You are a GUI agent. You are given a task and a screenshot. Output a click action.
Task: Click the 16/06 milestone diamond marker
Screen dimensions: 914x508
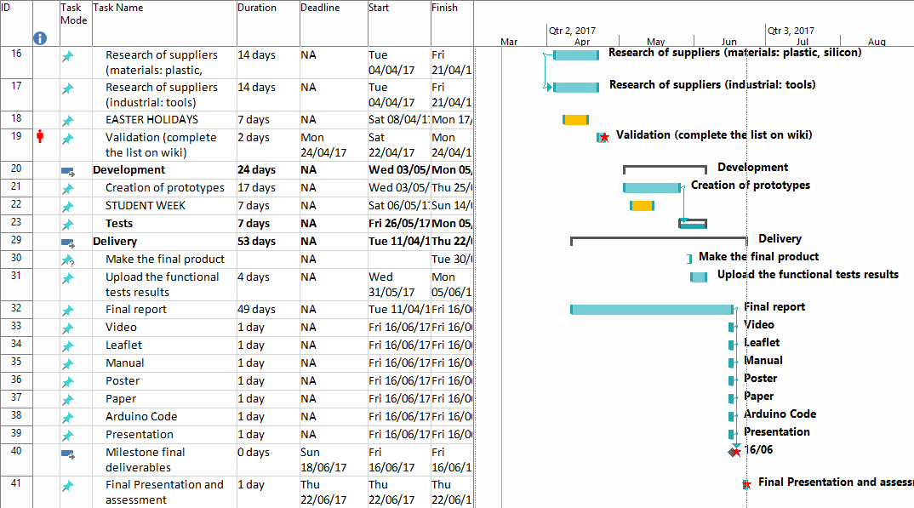click(x=734, y=452)
